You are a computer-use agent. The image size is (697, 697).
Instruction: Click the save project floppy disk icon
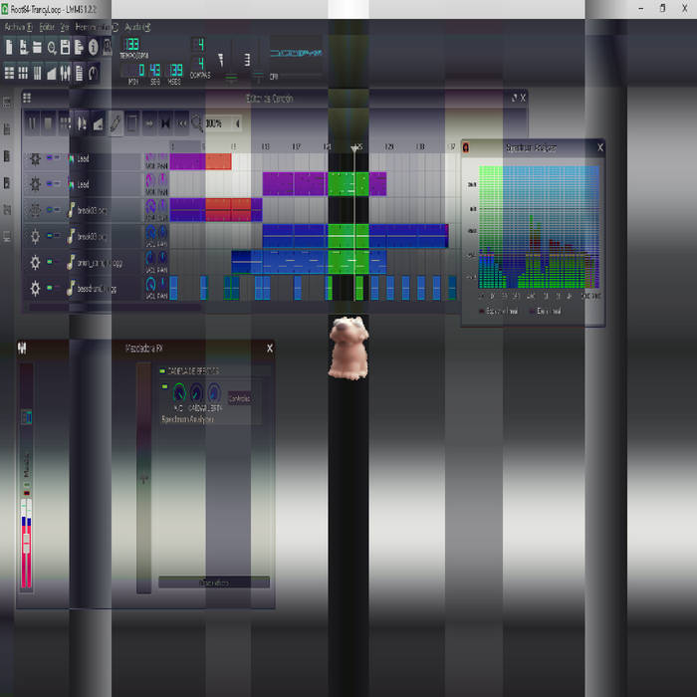point(65,47)
